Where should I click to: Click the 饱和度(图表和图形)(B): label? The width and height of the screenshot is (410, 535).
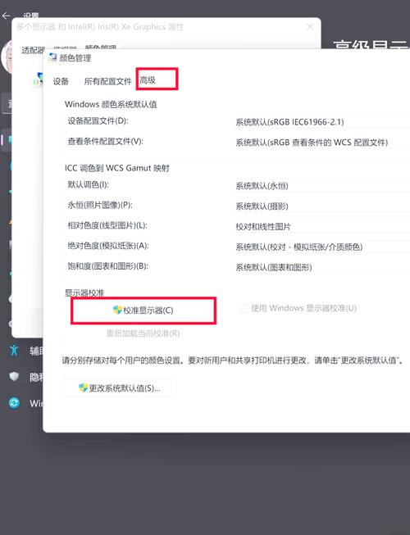click(x=107, y=266)
